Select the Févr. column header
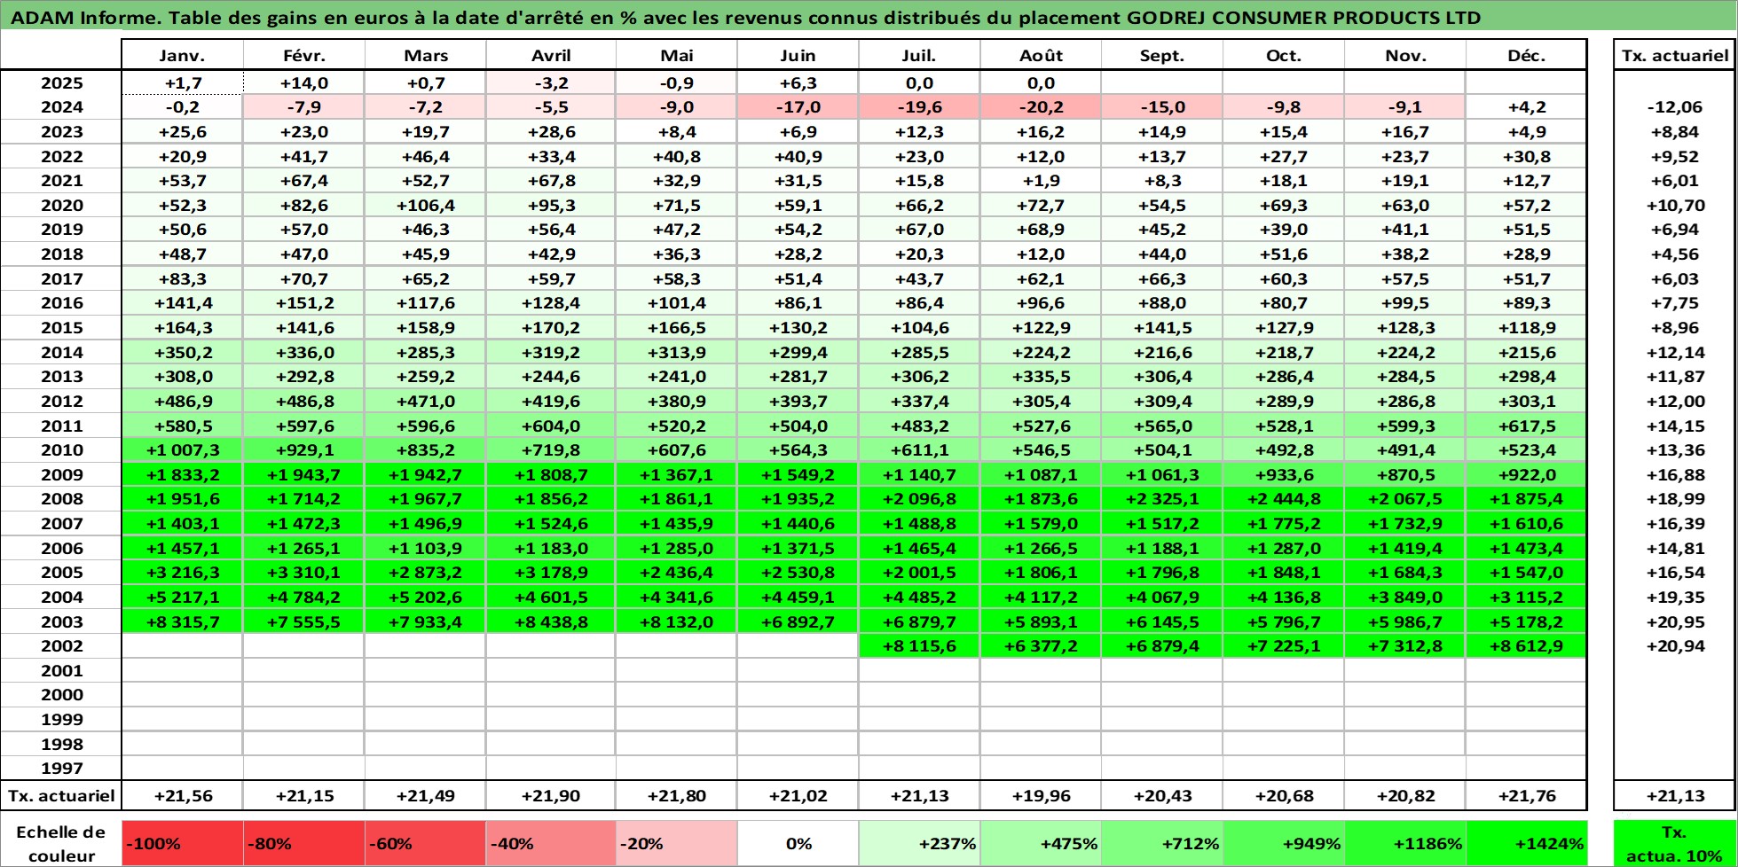 tap(303, 55)
